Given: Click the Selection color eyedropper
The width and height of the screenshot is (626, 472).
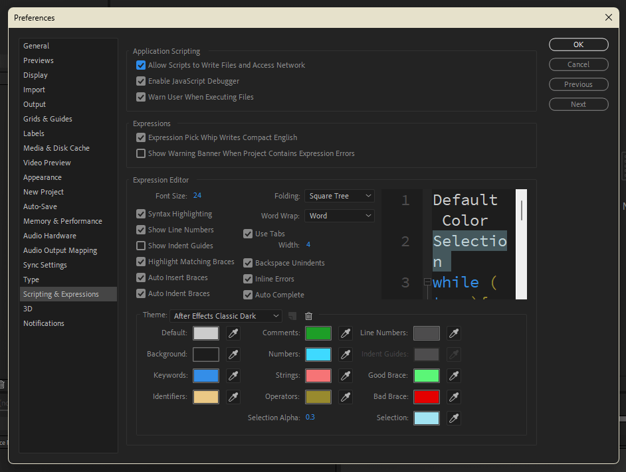Looking at the screenshot, I should tap(454, 418).
